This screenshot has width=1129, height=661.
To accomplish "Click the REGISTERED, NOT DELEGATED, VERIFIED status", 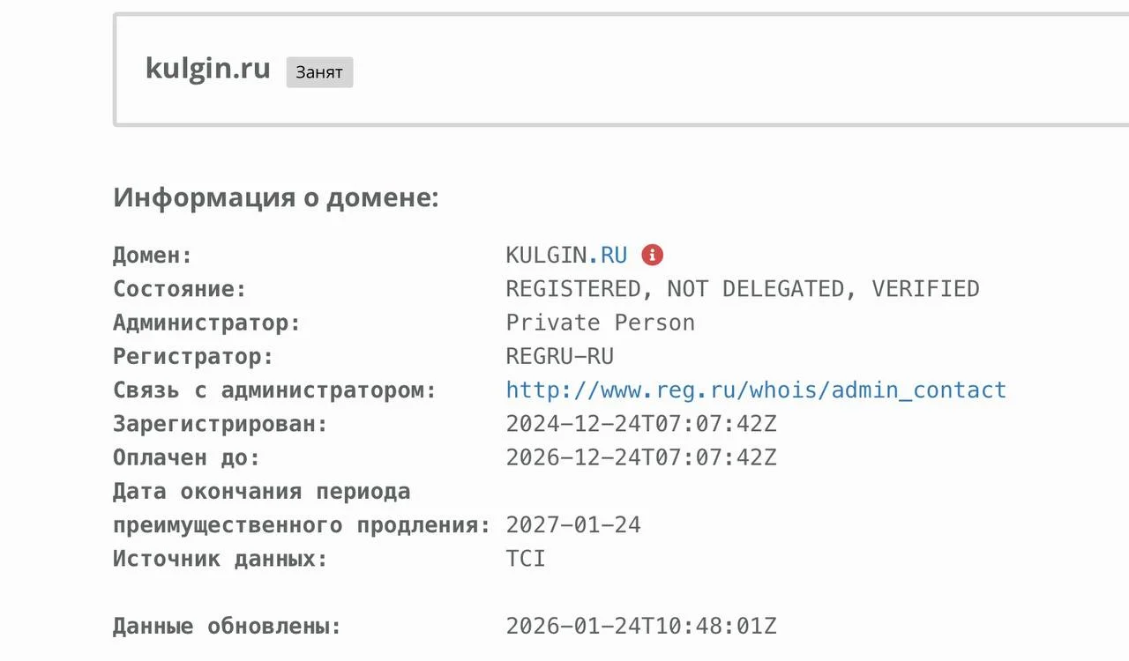I will 742,289.
